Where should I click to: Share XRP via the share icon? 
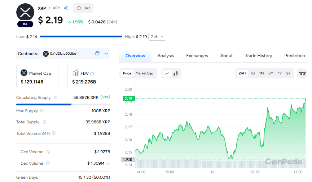[x=66, y=8]
